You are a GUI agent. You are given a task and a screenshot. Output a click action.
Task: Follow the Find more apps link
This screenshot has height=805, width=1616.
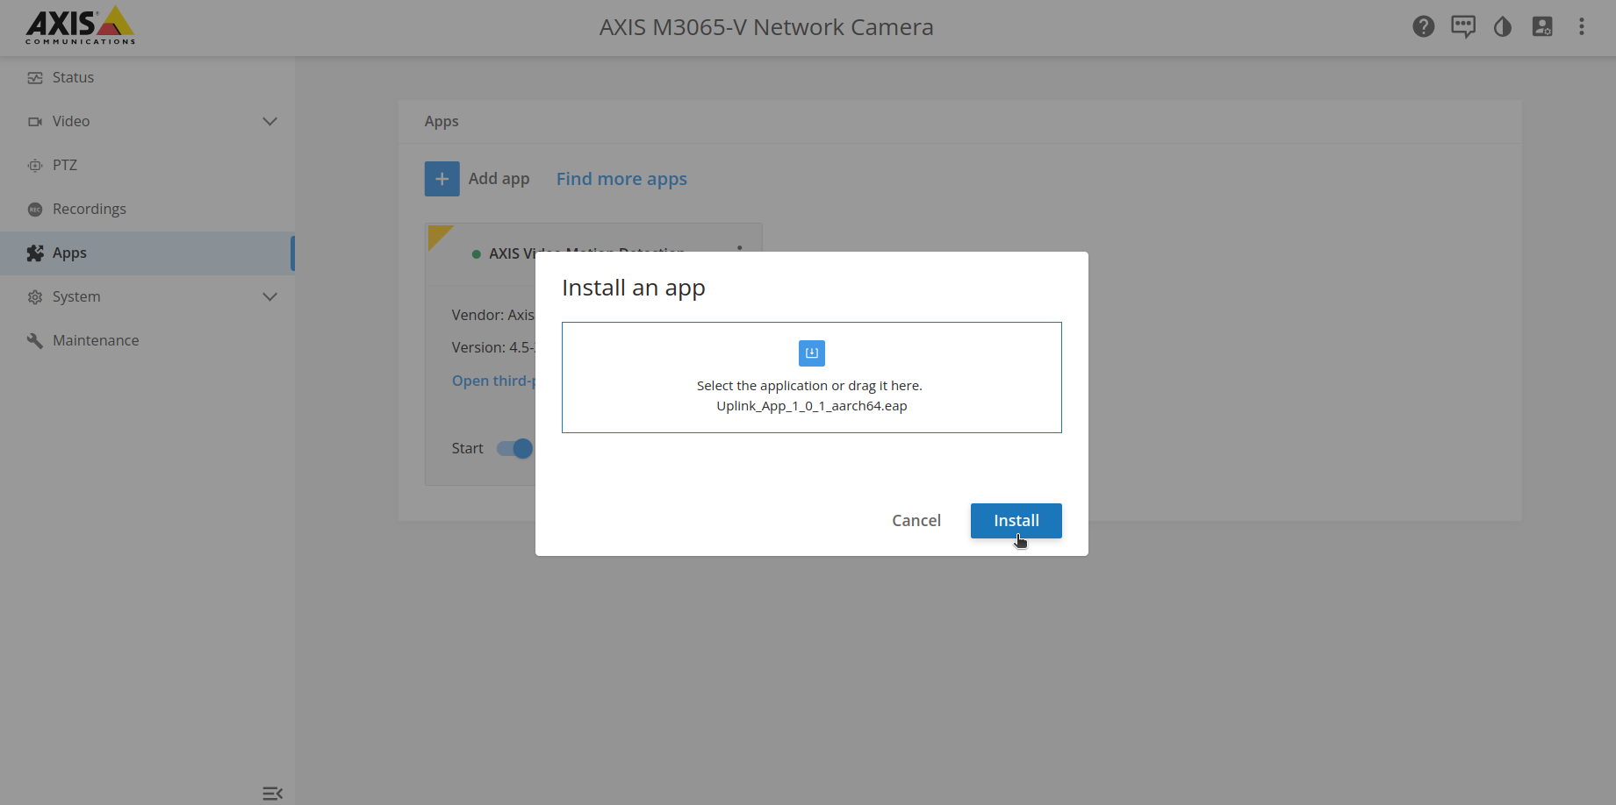coord(621,179)
